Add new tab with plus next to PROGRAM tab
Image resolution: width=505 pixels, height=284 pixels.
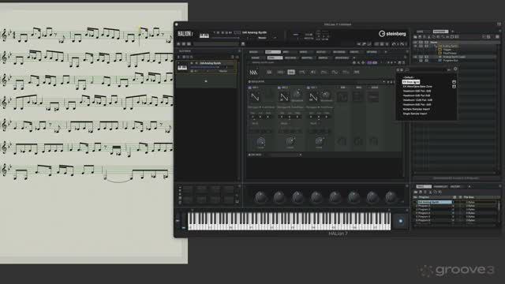tap(452, 32)
